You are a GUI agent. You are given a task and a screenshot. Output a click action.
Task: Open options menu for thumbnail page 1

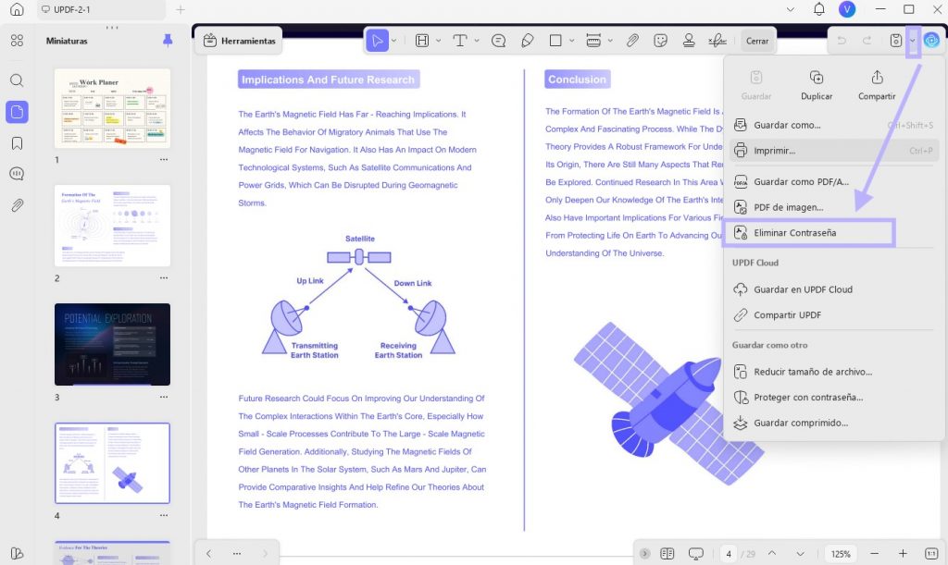pos(164,159)
